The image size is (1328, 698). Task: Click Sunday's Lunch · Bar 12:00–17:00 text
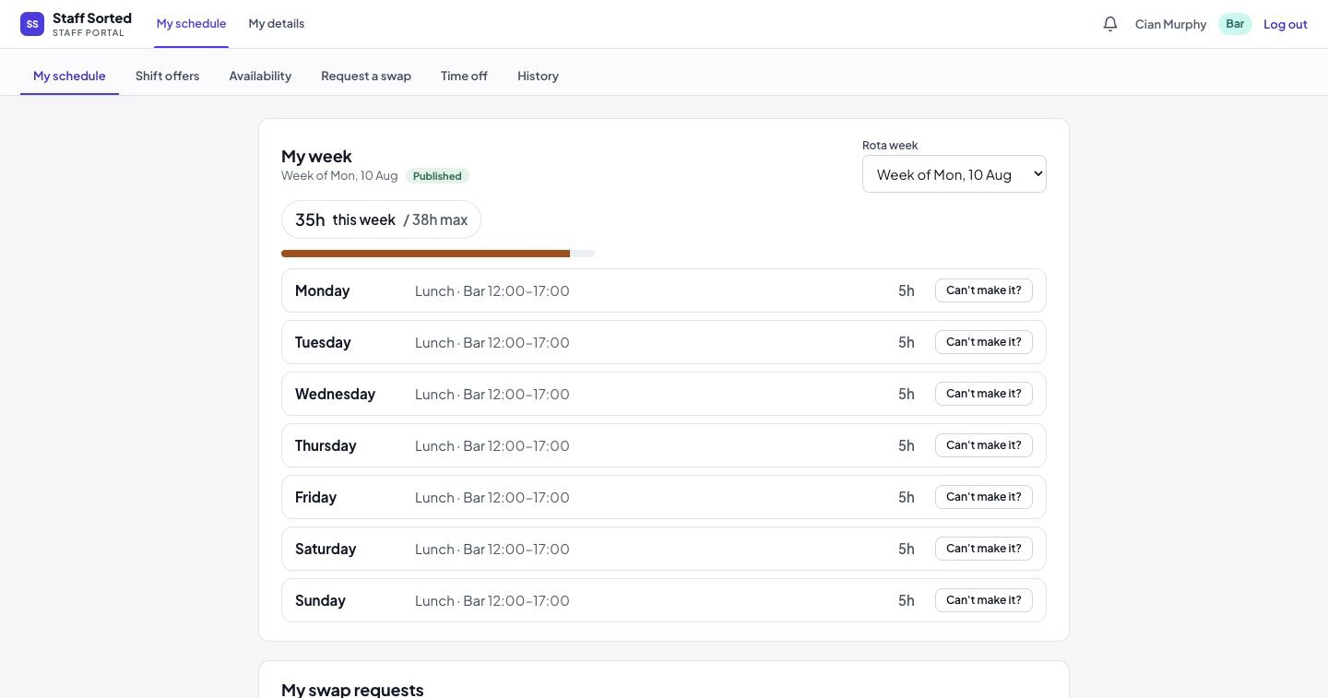tap(492, 600)
